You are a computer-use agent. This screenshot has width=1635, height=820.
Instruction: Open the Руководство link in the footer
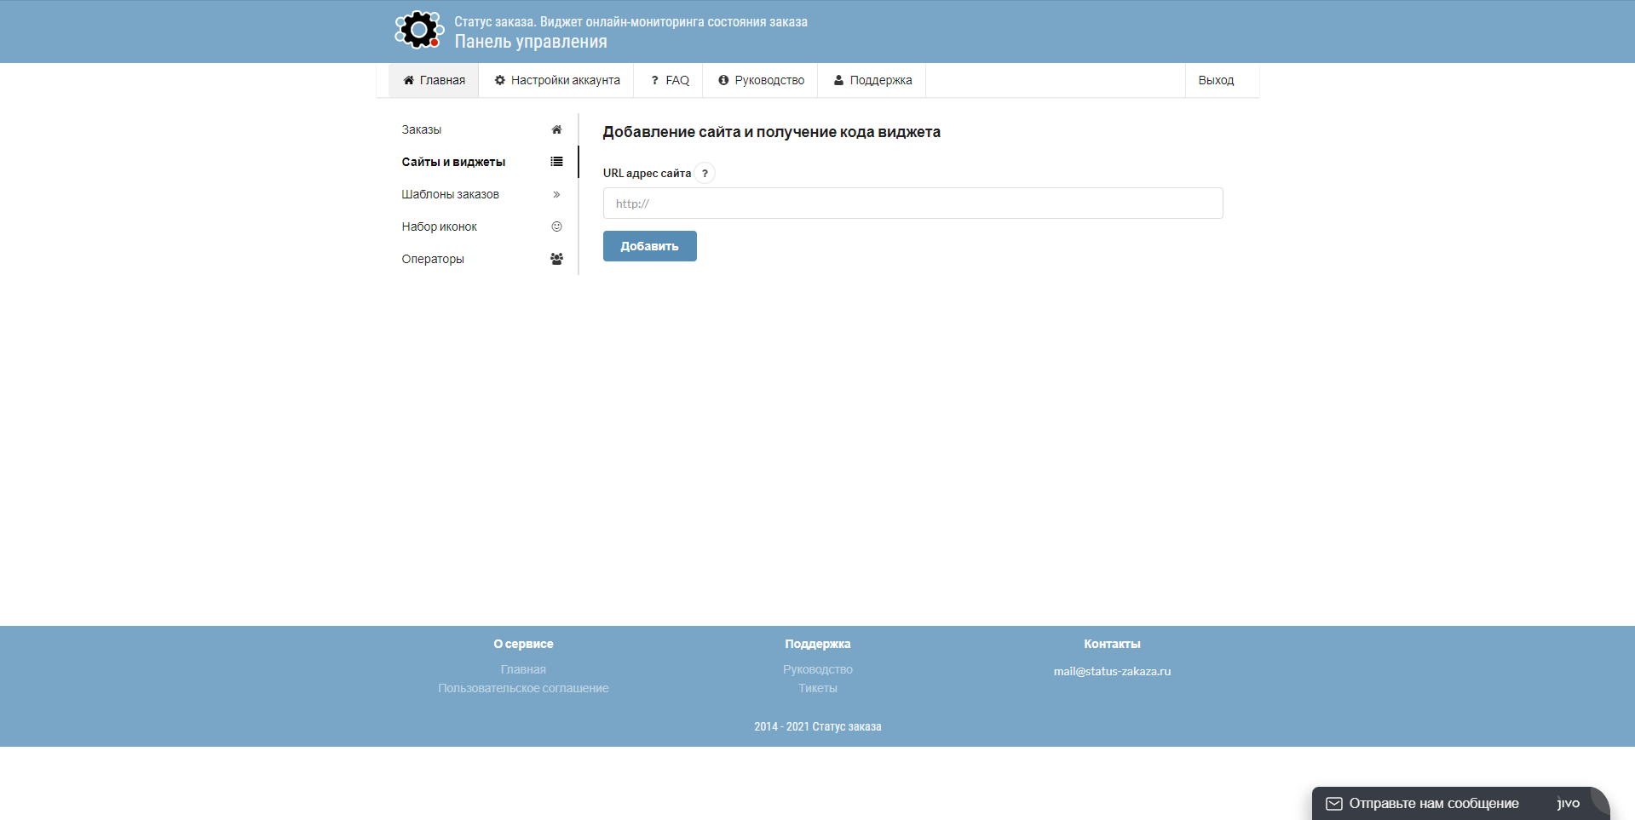818,669
